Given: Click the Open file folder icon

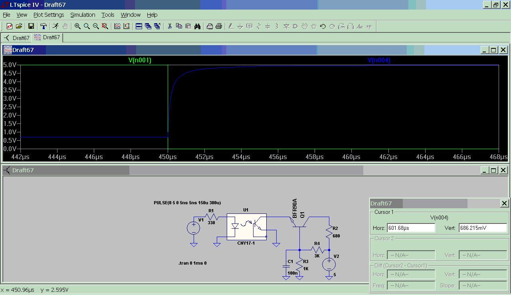Looking at the screenshot, I should 19,26.
